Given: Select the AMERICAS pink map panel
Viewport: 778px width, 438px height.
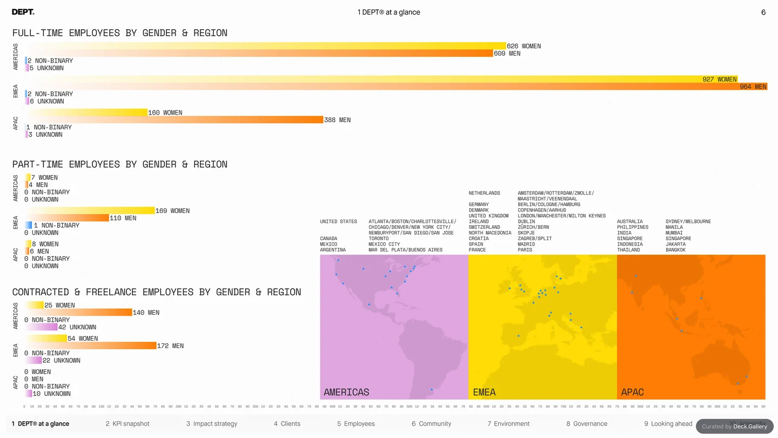Looking at the screenshot, I should tap(394, 327).
